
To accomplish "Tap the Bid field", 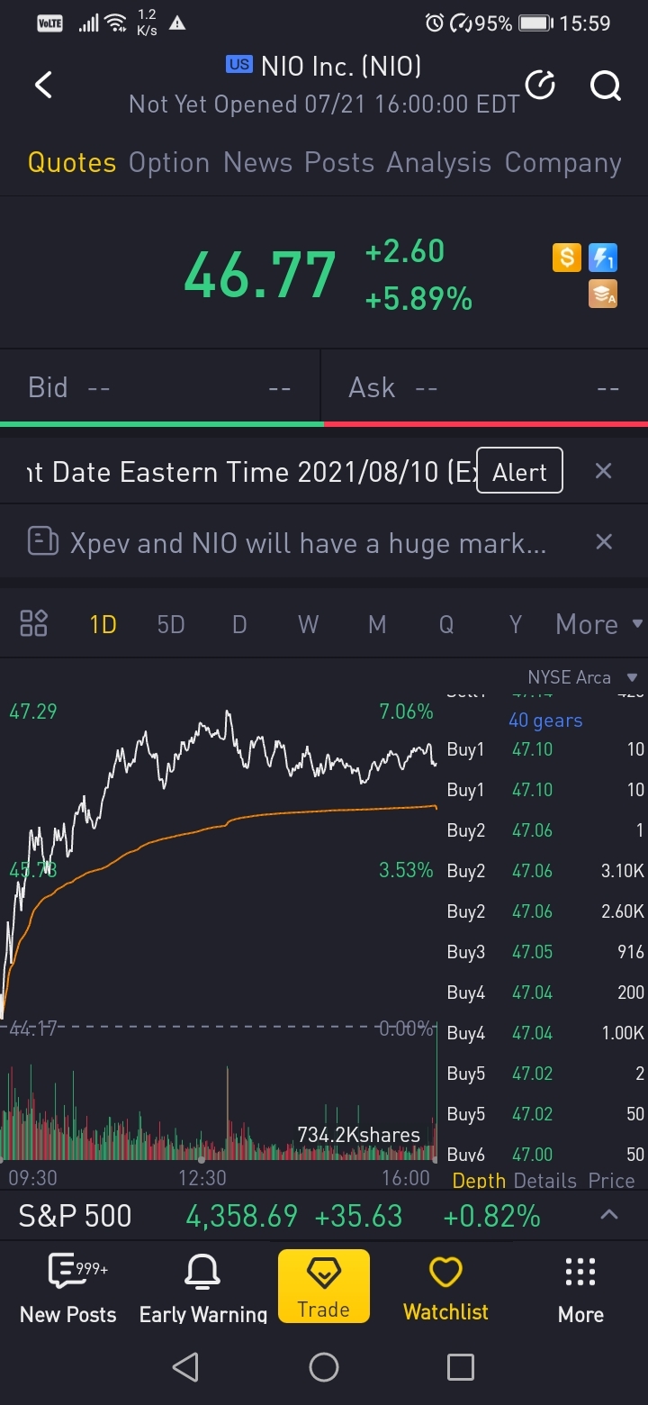I will [160, 388].
